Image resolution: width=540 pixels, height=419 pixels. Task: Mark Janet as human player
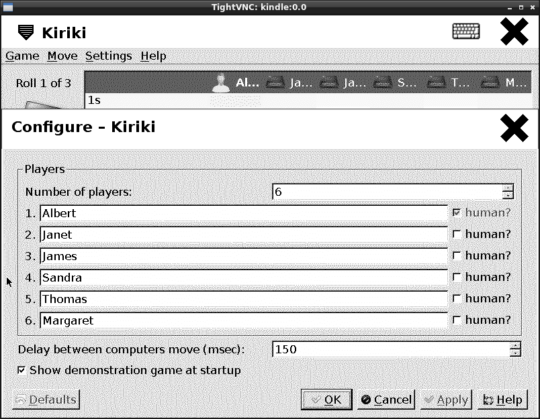(456, 234)
